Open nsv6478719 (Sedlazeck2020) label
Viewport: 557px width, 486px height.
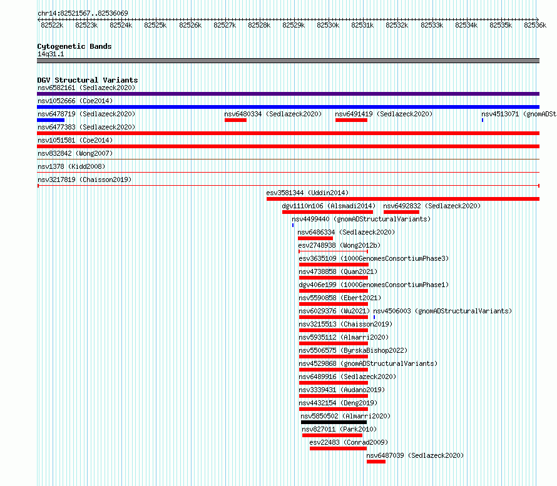86,114
